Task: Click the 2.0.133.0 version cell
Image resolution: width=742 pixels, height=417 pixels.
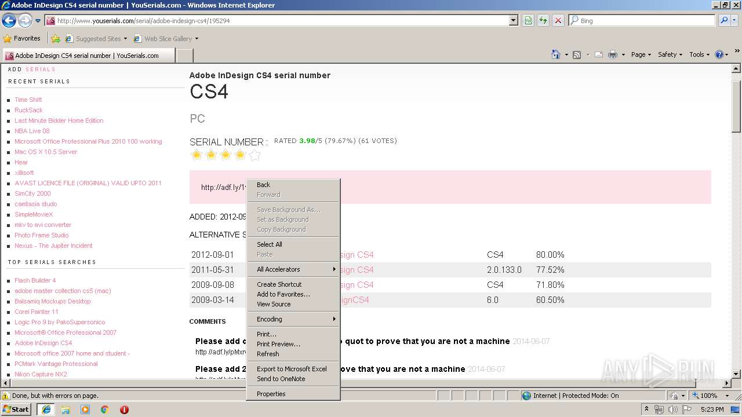Action: (x=504, y=270)
